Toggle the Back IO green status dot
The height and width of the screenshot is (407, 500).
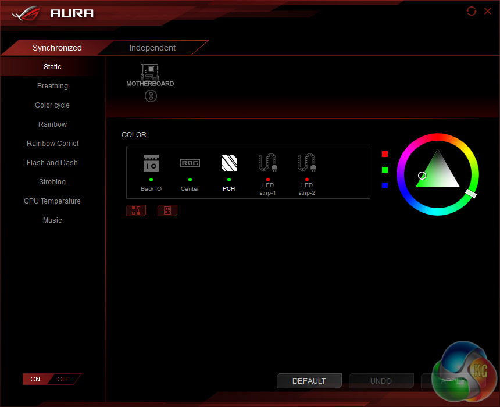click(x=151, y=180)
